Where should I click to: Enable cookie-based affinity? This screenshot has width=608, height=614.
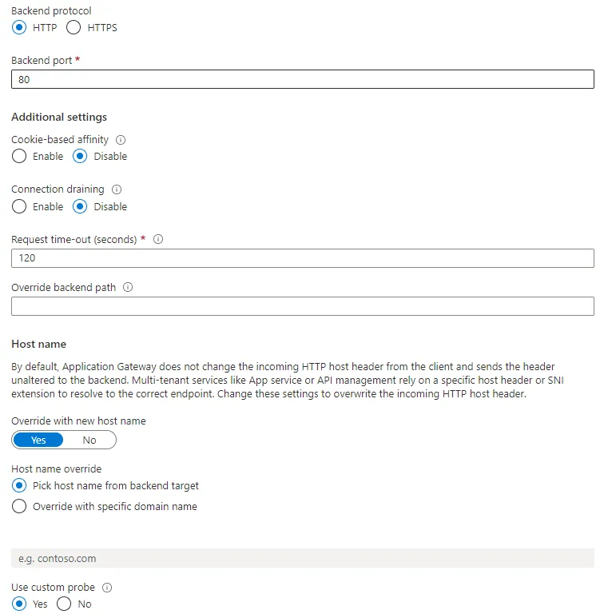[x=19, y=157]
